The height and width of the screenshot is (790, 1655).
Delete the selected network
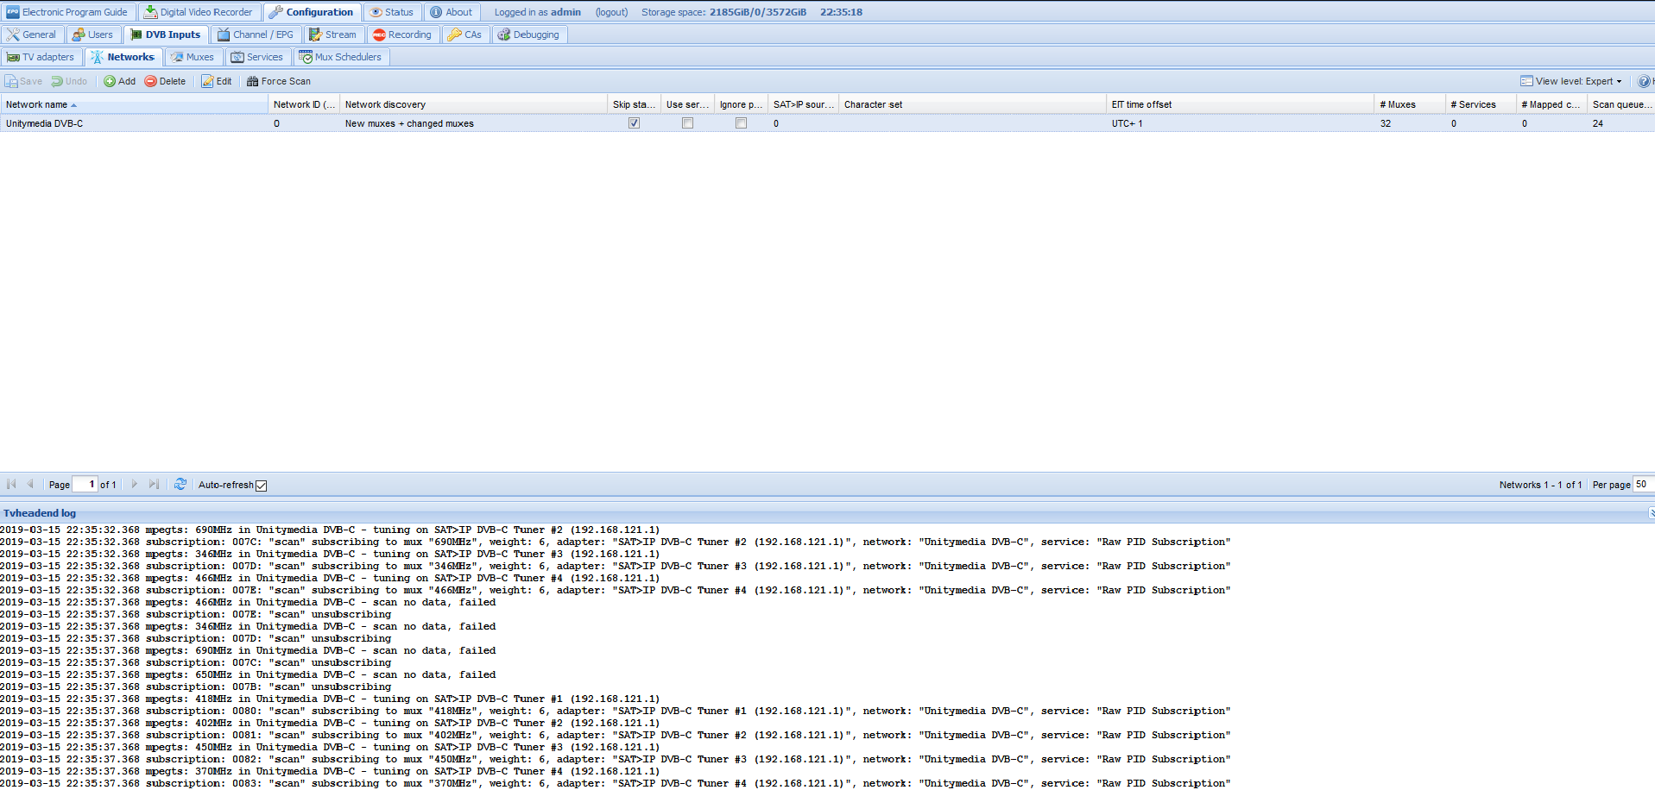click(165, 81)
